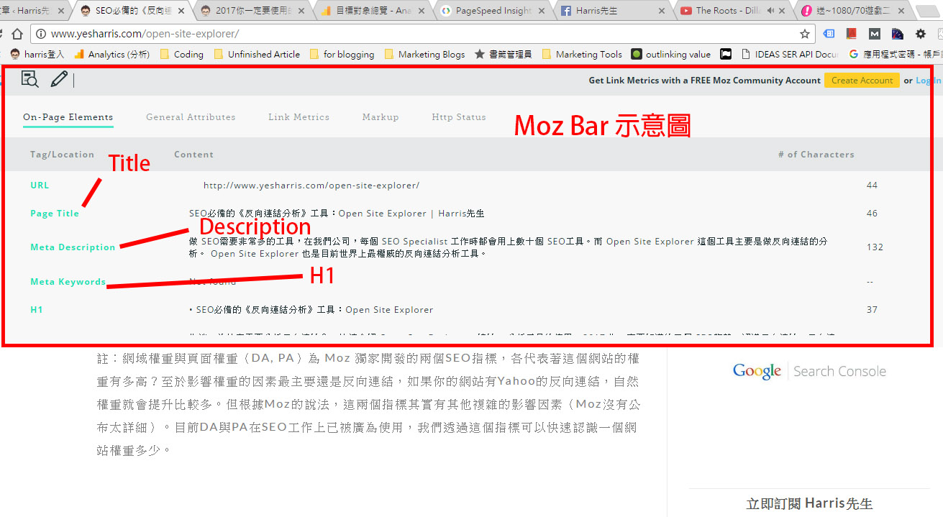Expand the Marketing Tools bookmarks folder
Image resolution: width=943 pixels, height=517 pixels.
click(581, 54)
